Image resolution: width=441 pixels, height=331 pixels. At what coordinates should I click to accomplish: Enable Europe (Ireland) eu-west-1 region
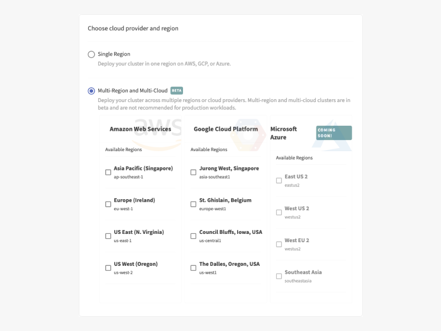pos(108,204)
